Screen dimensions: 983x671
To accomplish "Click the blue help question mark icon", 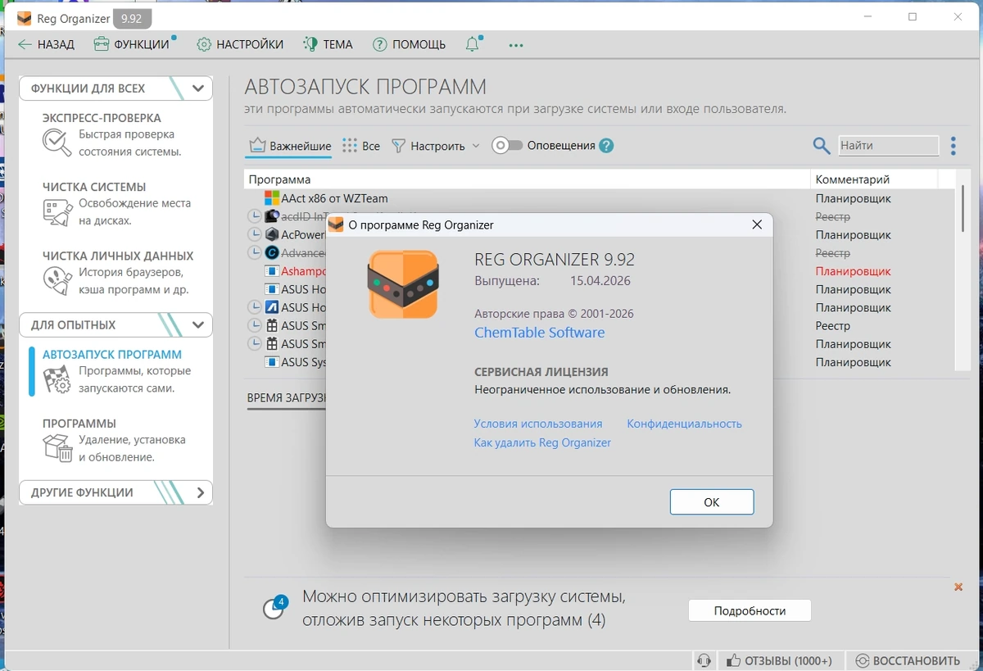I will (x=606, y=146).
